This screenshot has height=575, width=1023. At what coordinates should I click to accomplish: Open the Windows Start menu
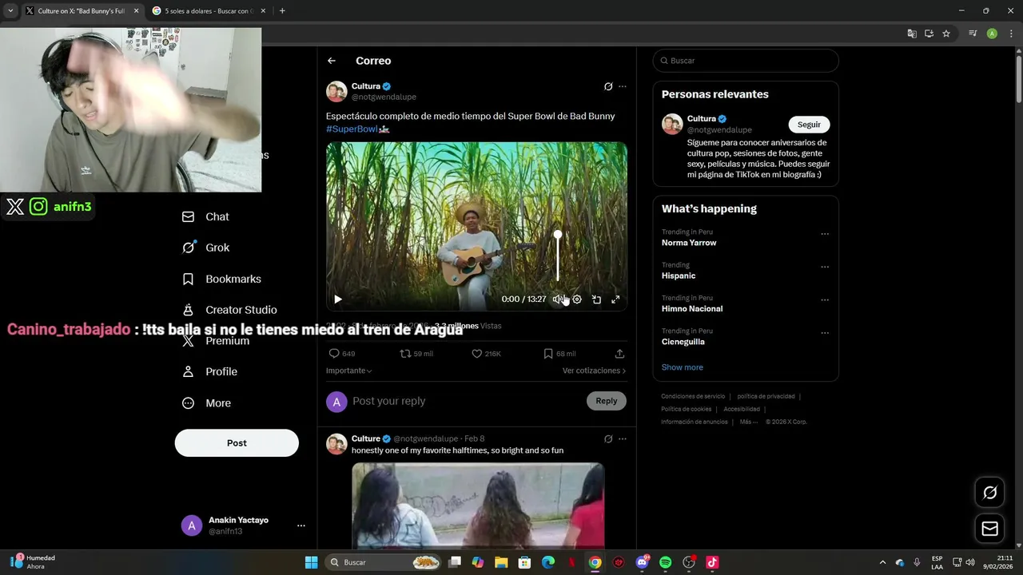[x=311, y=562]
